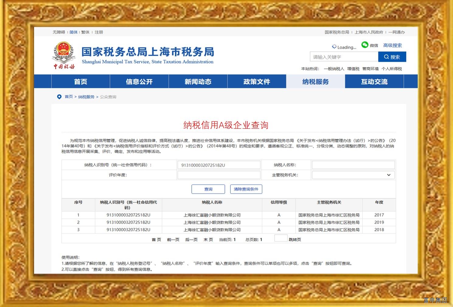453x307 pixels.
Task: Click hot word 一般纳税人
Action: pos(334,69)
